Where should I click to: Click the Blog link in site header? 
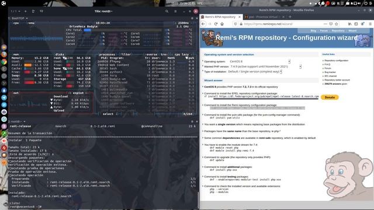coord(313,31)
